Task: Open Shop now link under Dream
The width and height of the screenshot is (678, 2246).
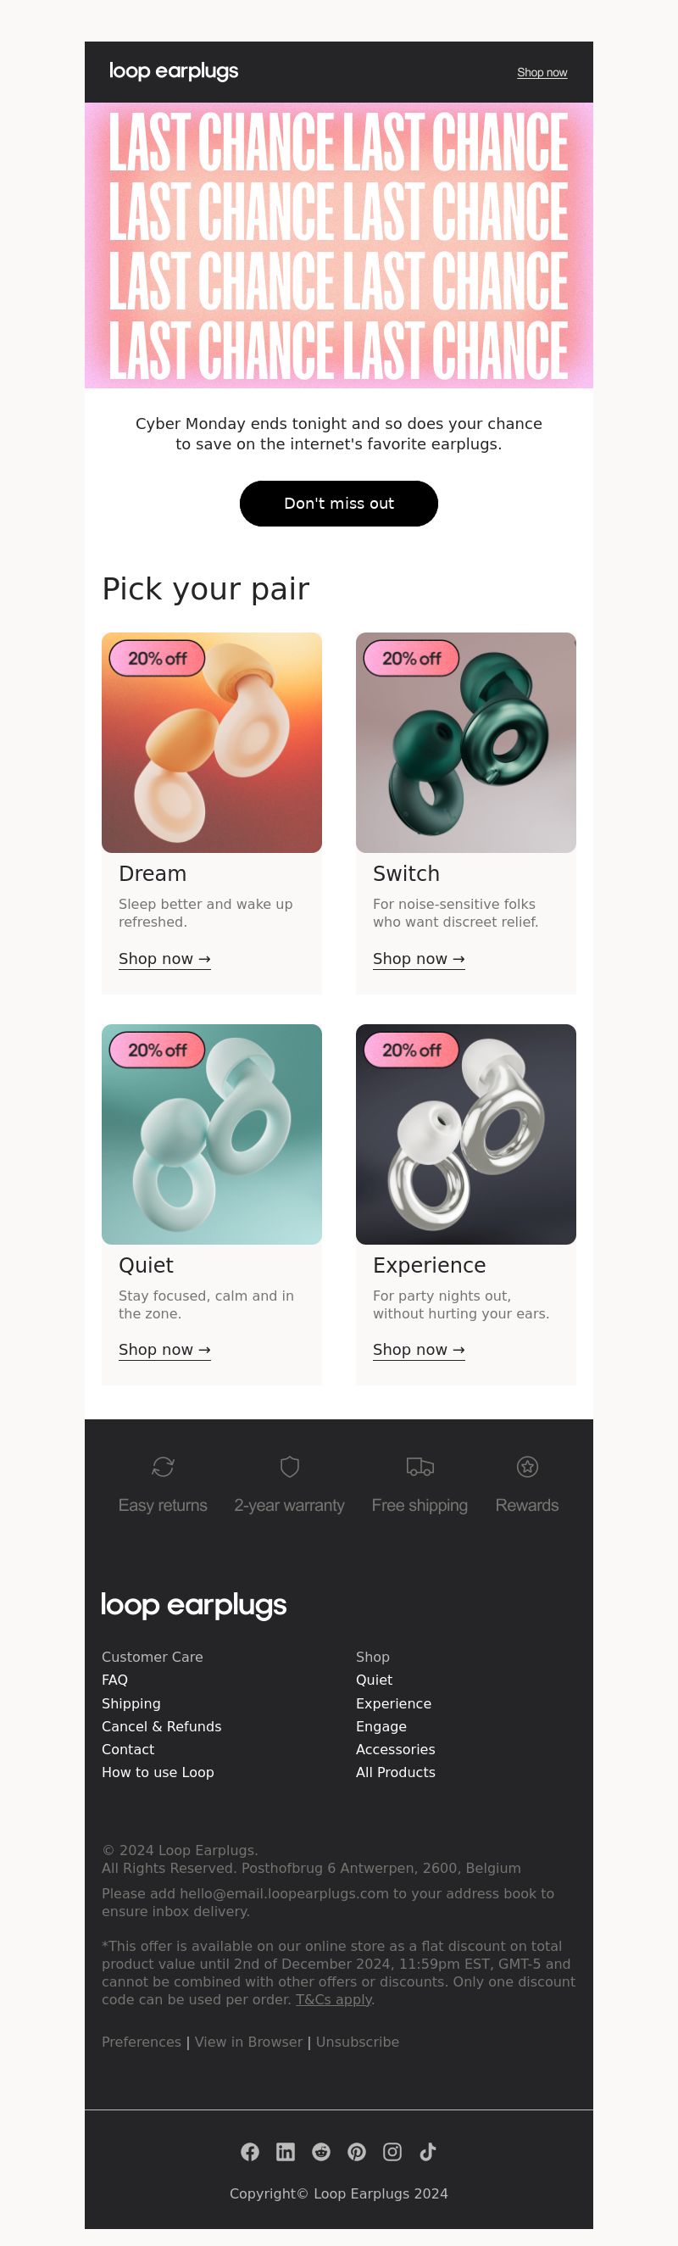Action: pyautogui.click(x=164, y=958)
